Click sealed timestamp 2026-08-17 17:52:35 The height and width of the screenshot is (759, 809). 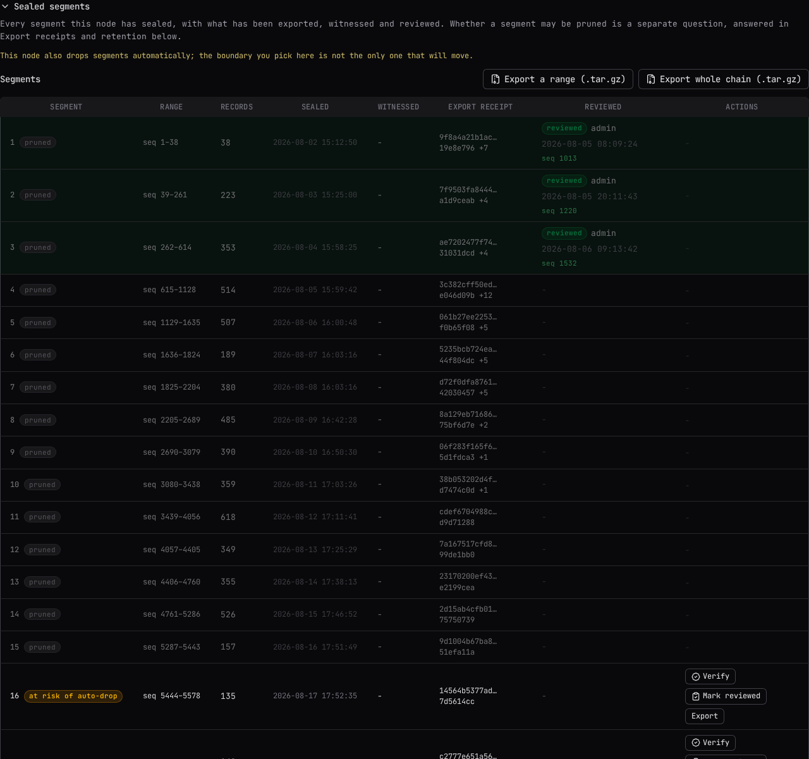[x=315, y=696]
